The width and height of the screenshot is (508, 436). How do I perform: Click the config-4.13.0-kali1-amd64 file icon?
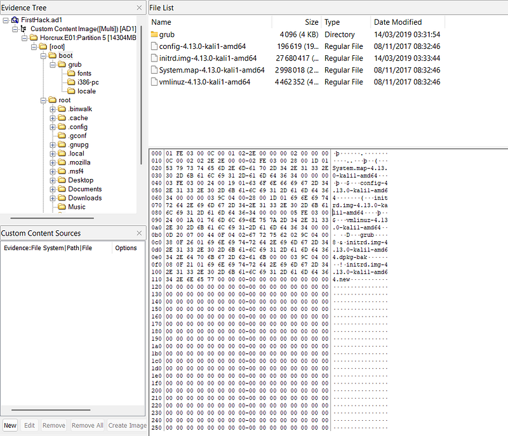(x=154, y=46)
